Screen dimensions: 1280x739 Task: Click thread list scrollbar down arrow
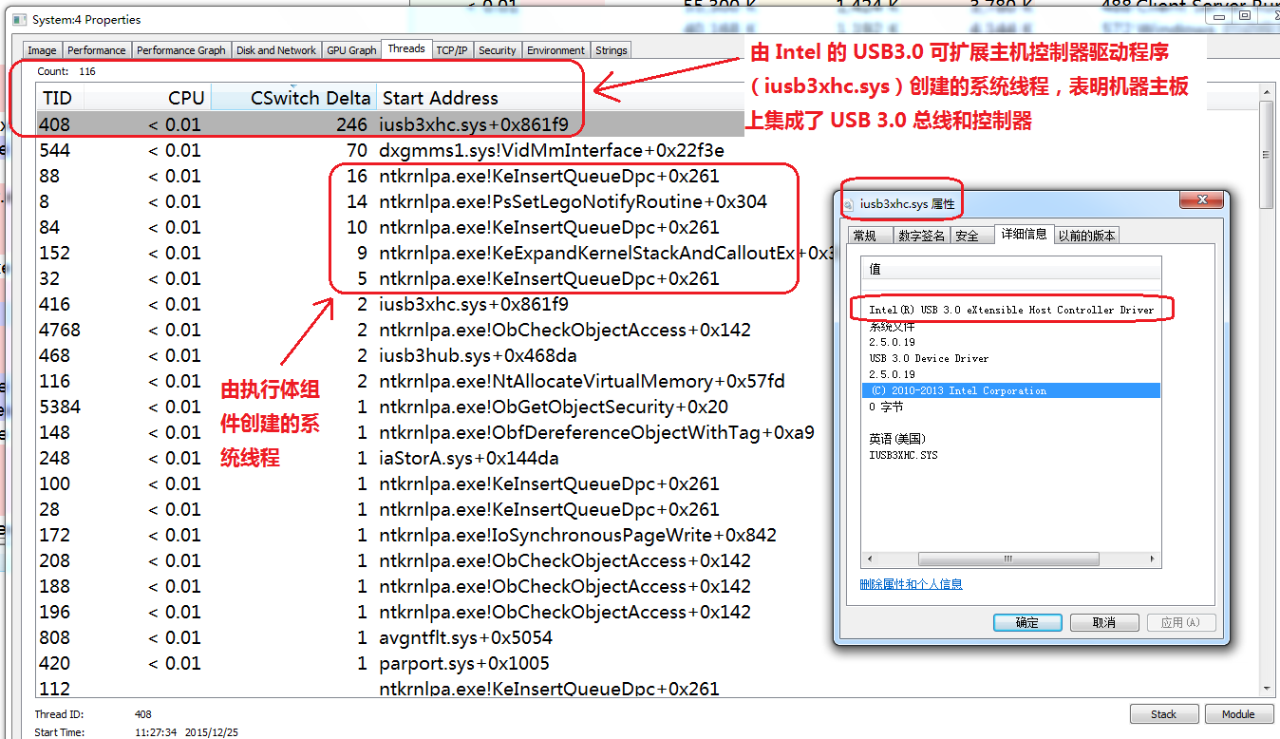point(1266,689)
